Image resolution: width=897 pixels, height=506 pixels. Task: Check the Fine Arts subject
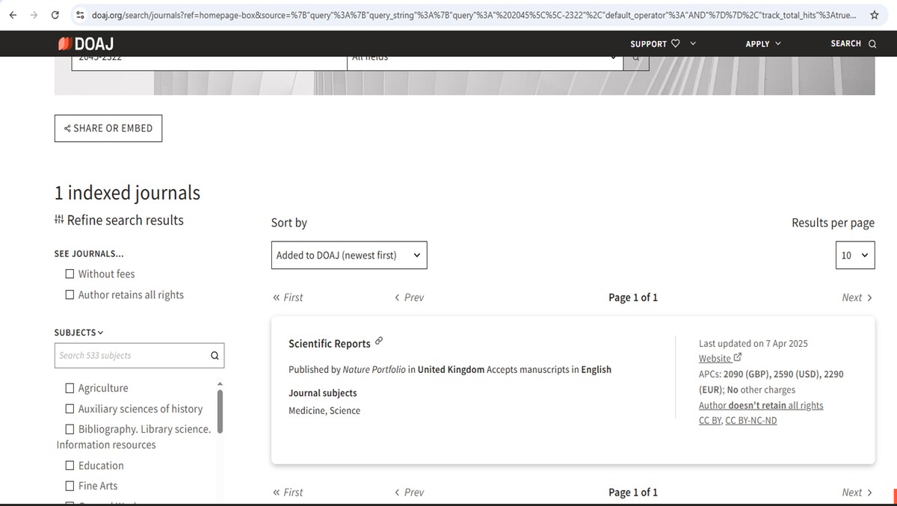point(70,486)
